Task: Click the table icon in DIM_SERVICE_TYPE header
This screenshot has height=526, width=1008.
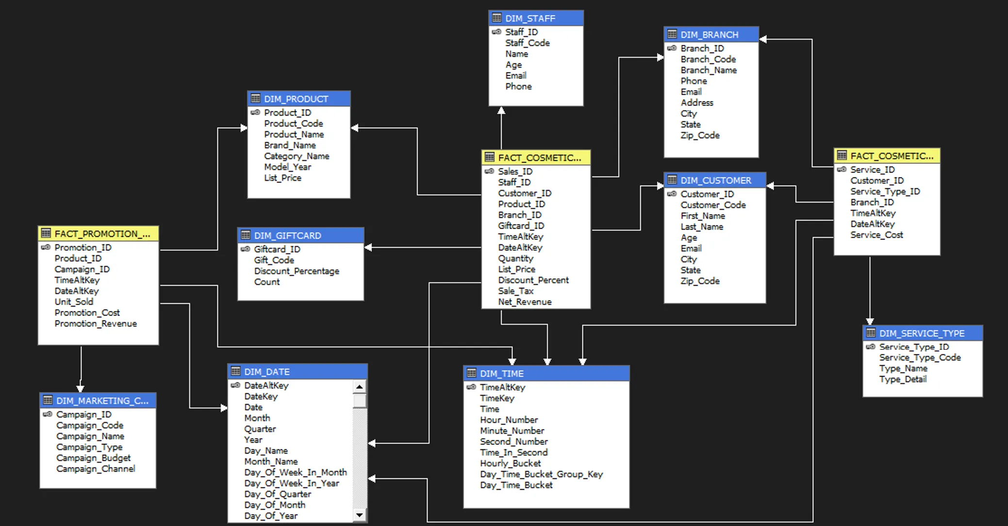Action: click(x=871, y=333)
